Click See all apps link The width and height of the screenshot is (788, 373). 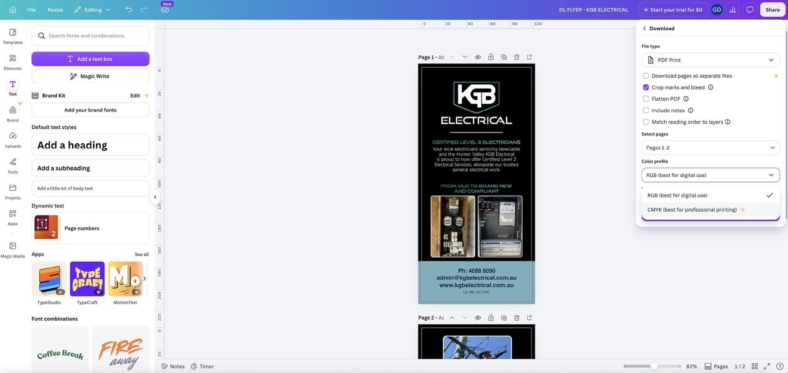click(x=142, y=254)
